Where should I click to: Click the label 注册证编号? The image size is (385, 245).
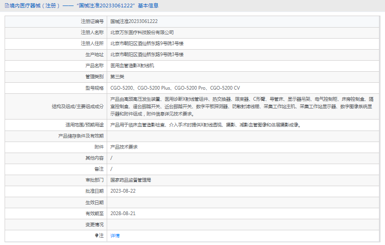click(92, 22)
